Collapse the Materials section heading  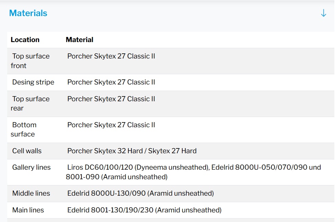pos(28,13)
